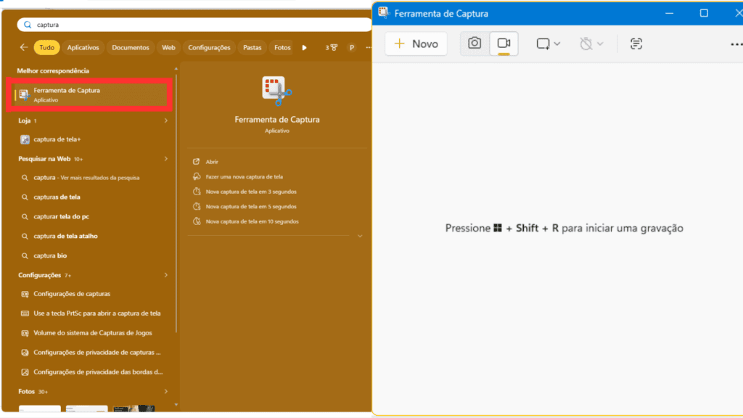Open the text actions scan icon
Viewport: 743px width, 418px height.
click(636, 44)
